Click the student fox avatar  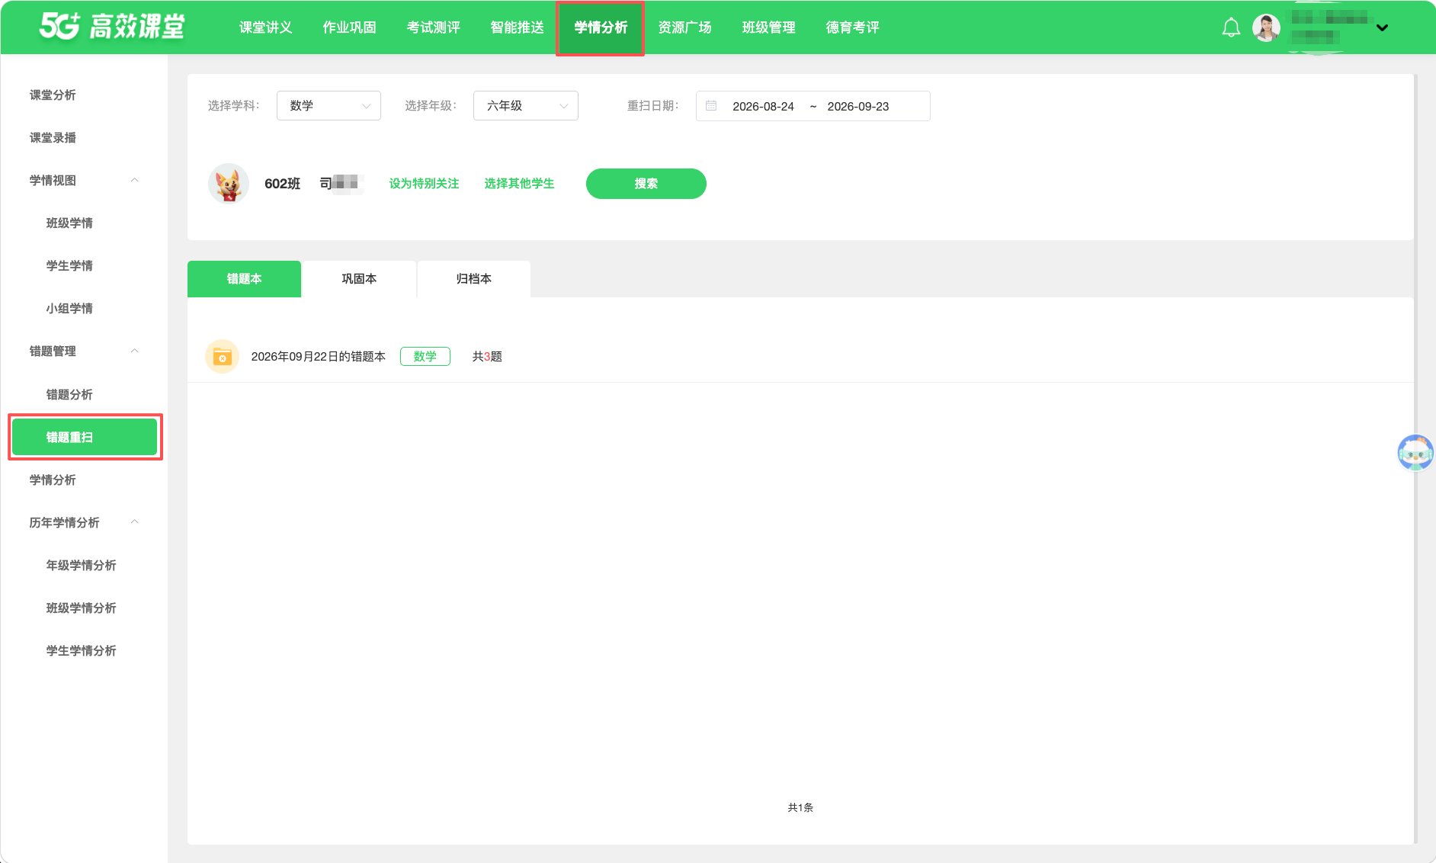tap(229, 184)
